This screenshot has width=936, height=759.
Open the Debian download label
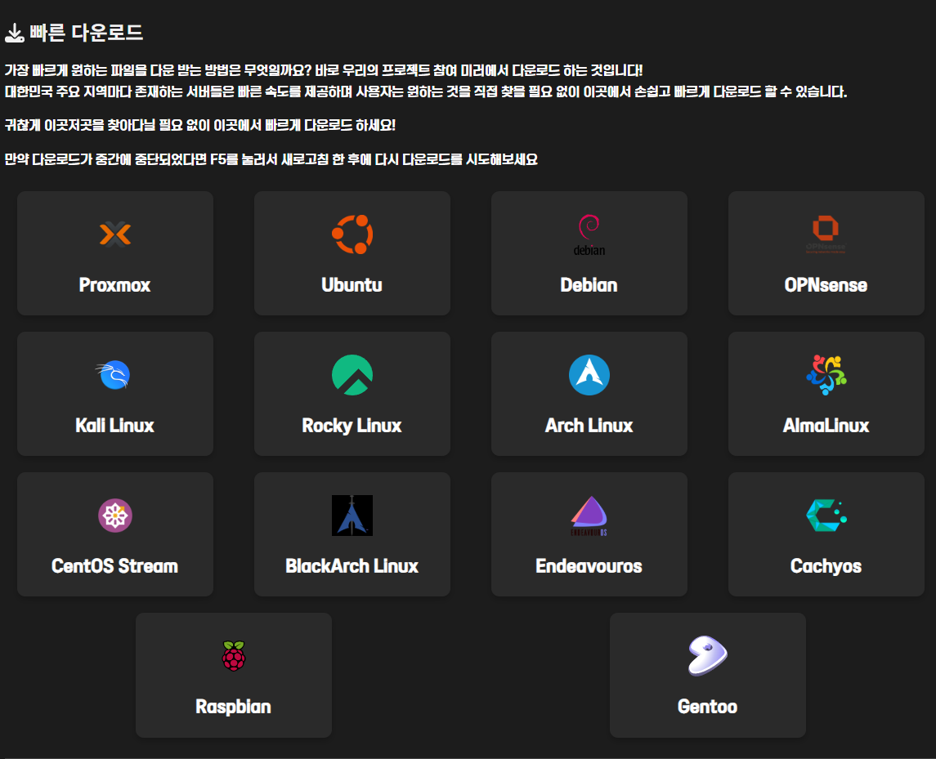tap(589, 285)
